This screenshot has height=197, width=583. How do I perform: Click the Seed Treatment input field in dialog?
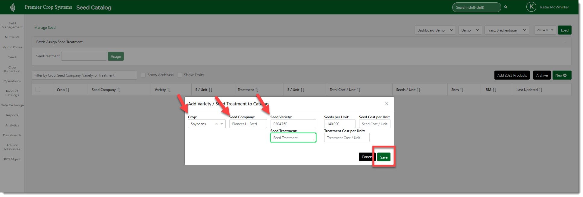293,138
